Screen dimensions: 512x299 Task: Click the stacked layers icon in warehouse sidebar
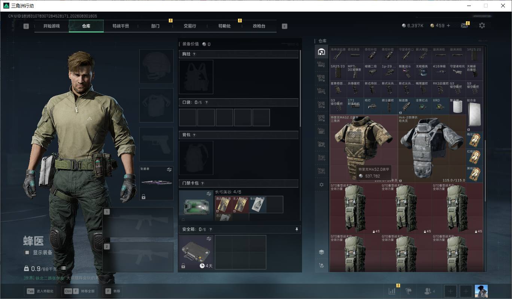tap(321, 252)
